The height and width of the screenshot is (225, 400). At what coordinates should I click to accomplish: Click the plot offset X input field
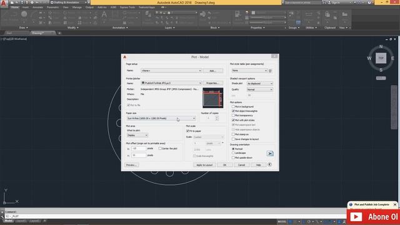tap(139, 149)
